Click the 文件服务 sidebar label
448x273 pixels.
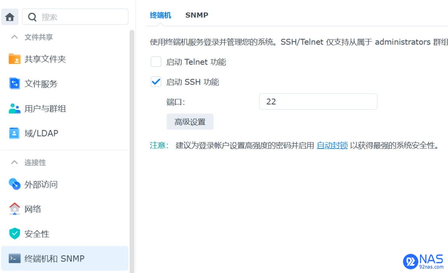pos(41,84)
